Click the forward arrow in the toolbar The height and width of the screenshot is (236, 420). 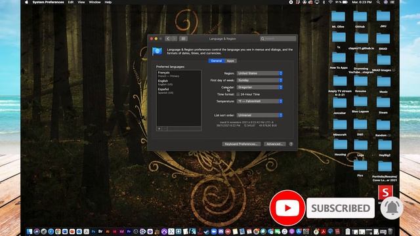pyautogui.click(x=174, y=39)
